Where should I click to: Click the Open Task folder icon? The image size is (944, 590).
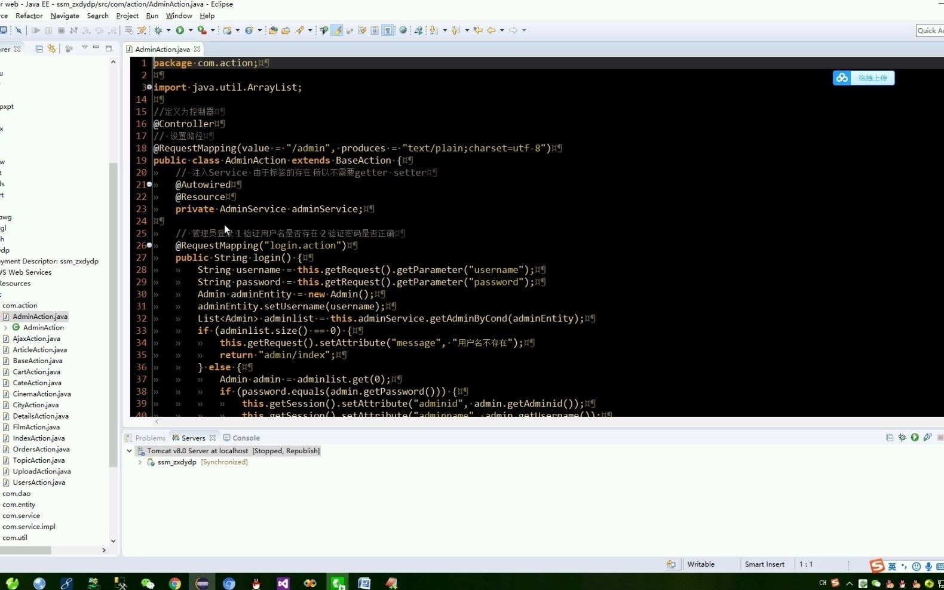pyautogui.click(x=286, y=30)
